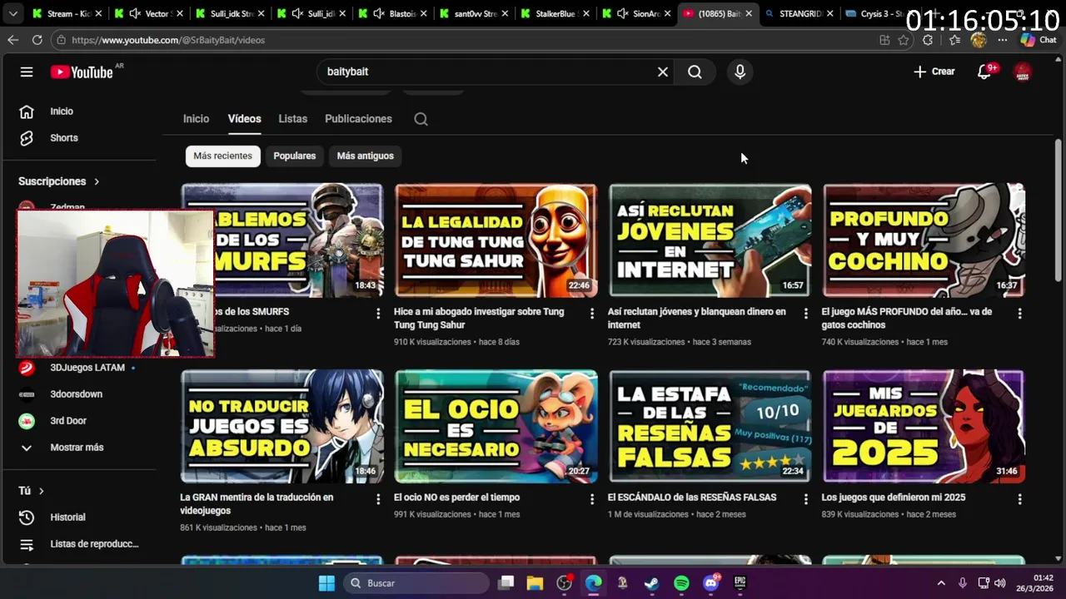The height and width of the screenshot is (599, 1066).
Task: Open the browser tab list dropdown
Action: coord(12,14)
